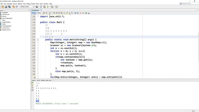The height and width of the screenshot is (112, 199).
Task: Click the Uncomment icon in editor toolbar
Action: tap(89, 13)
